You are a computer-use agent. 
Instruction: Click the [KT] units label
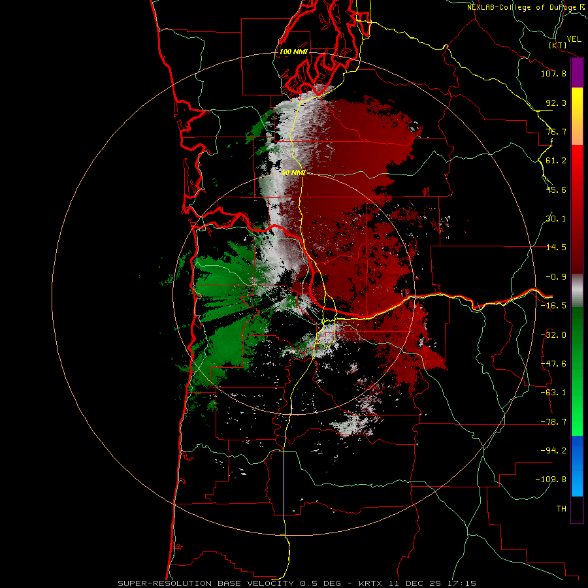(557, 45)
